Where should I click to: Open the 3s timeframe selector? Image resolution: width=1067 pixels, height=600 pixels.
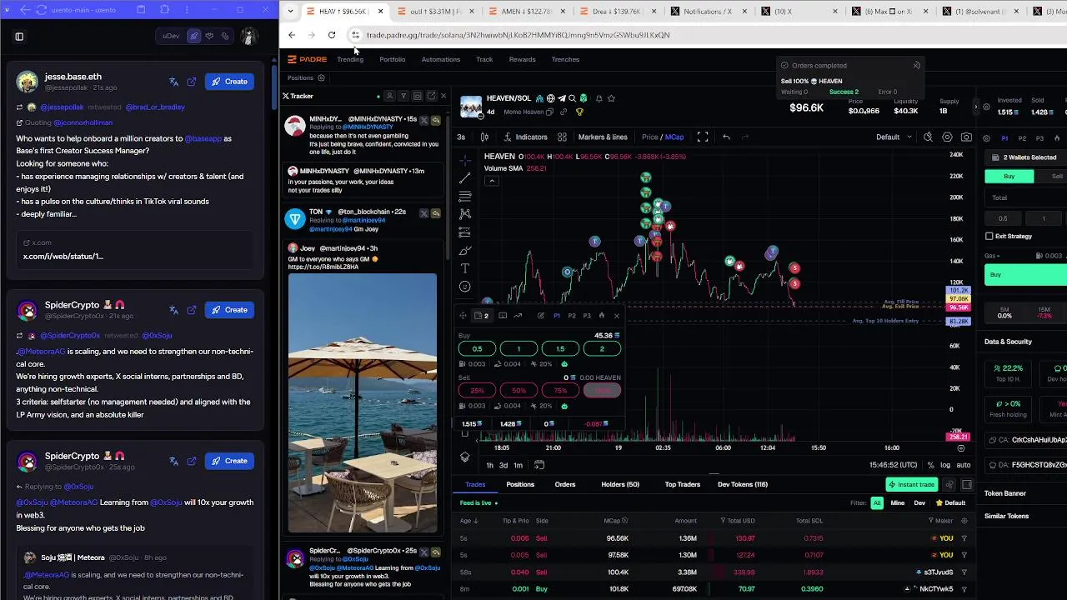(x=461, y=137)
